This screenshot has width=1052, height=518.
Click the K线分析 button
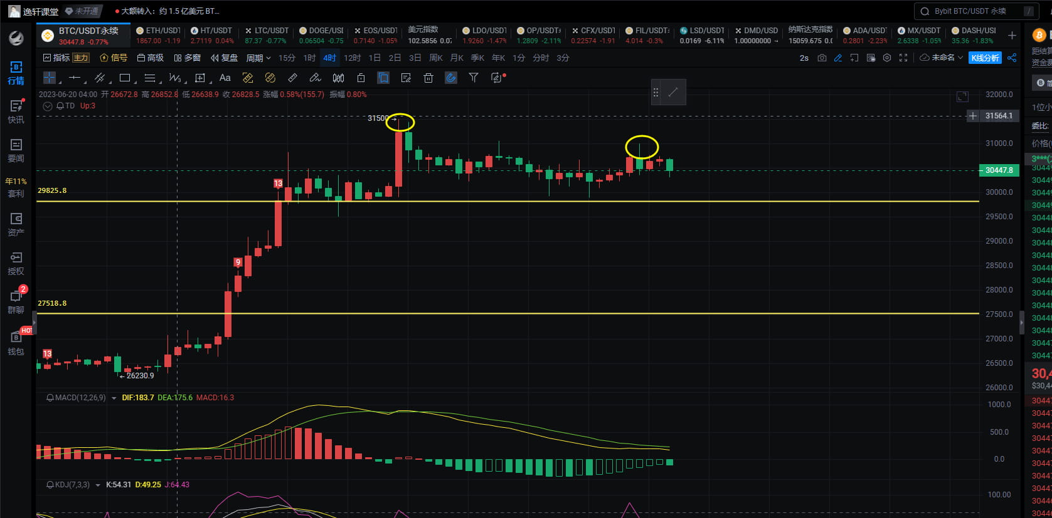click(x=985, y=58)
